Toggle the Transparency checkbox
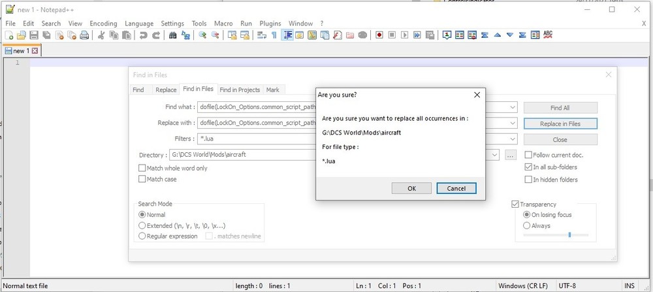This screenshot has height=292, width=653. tap(515, 204)
